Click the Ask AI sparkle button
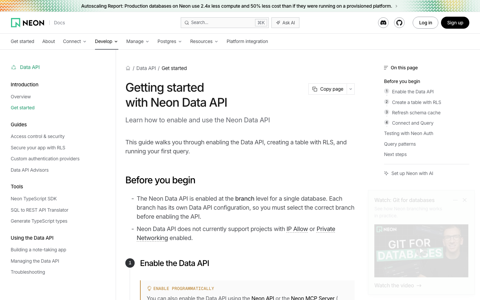480x300 pixels. point(285,23)
